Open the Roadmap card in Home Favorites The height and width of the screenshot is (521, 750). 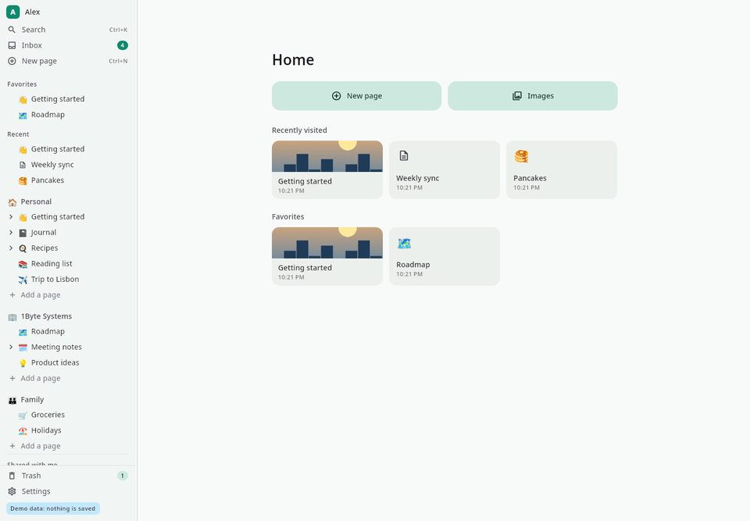click(445, 256)
